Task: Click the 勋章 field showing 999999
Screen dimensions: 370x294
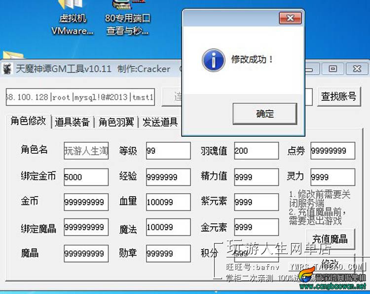Action: [x=168, y=253]
